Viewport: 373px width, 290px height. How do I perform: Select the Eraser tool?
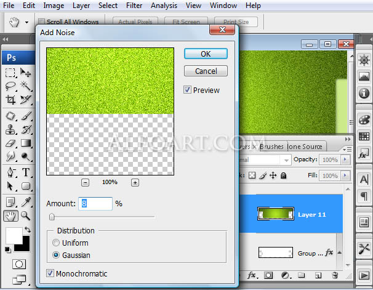click(10, 143)
